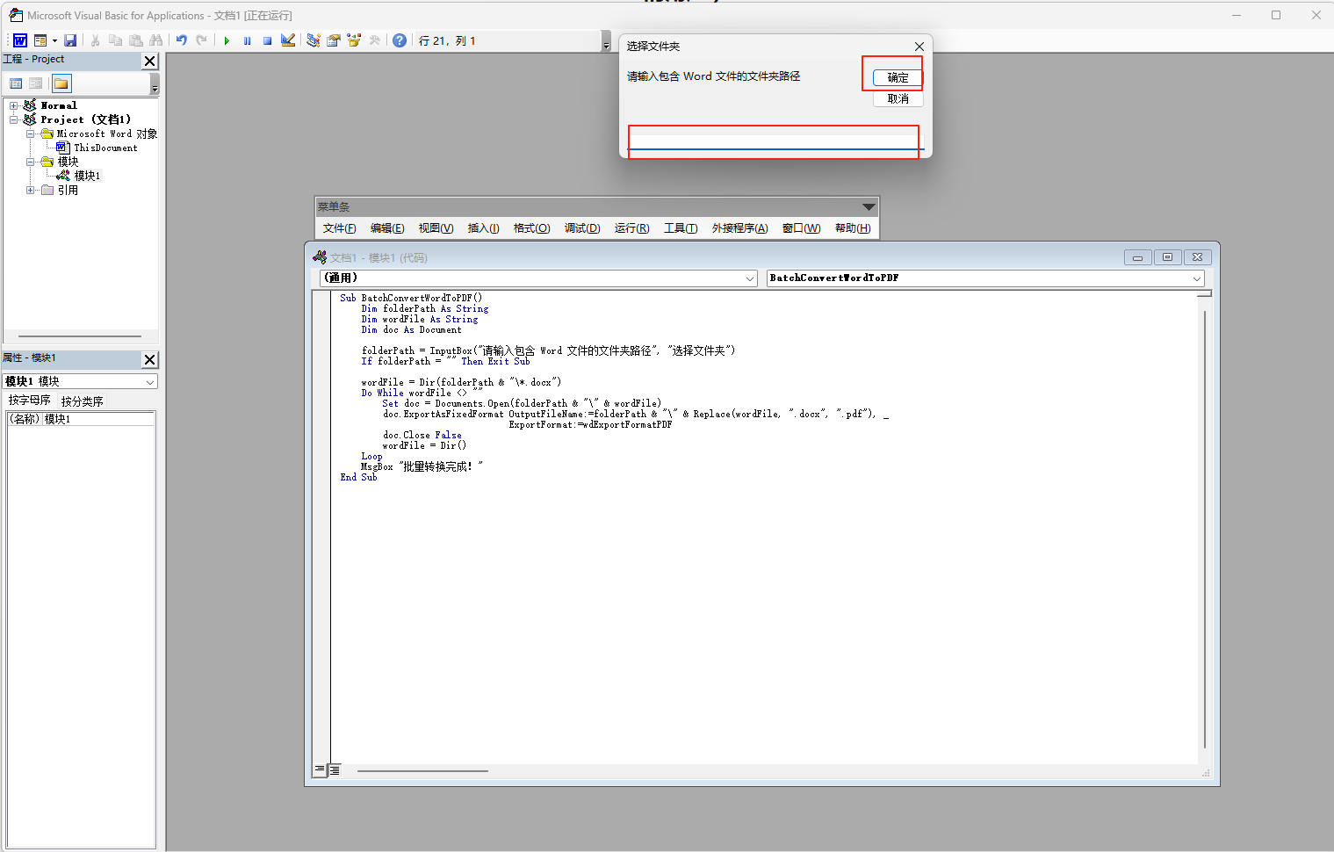Open the 模块1 object dropdown in Properties

[150, 382]
